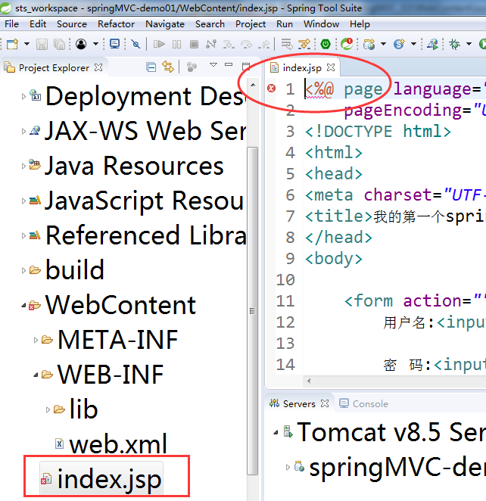
Task: Open the File menu
Action: tap(12, 24)
